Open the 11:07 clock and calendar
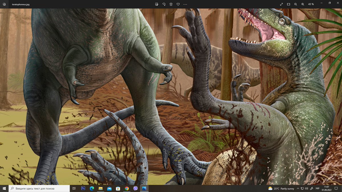Image resolution: width=342 pixels, height=192 pixels. tap(327, 188)
